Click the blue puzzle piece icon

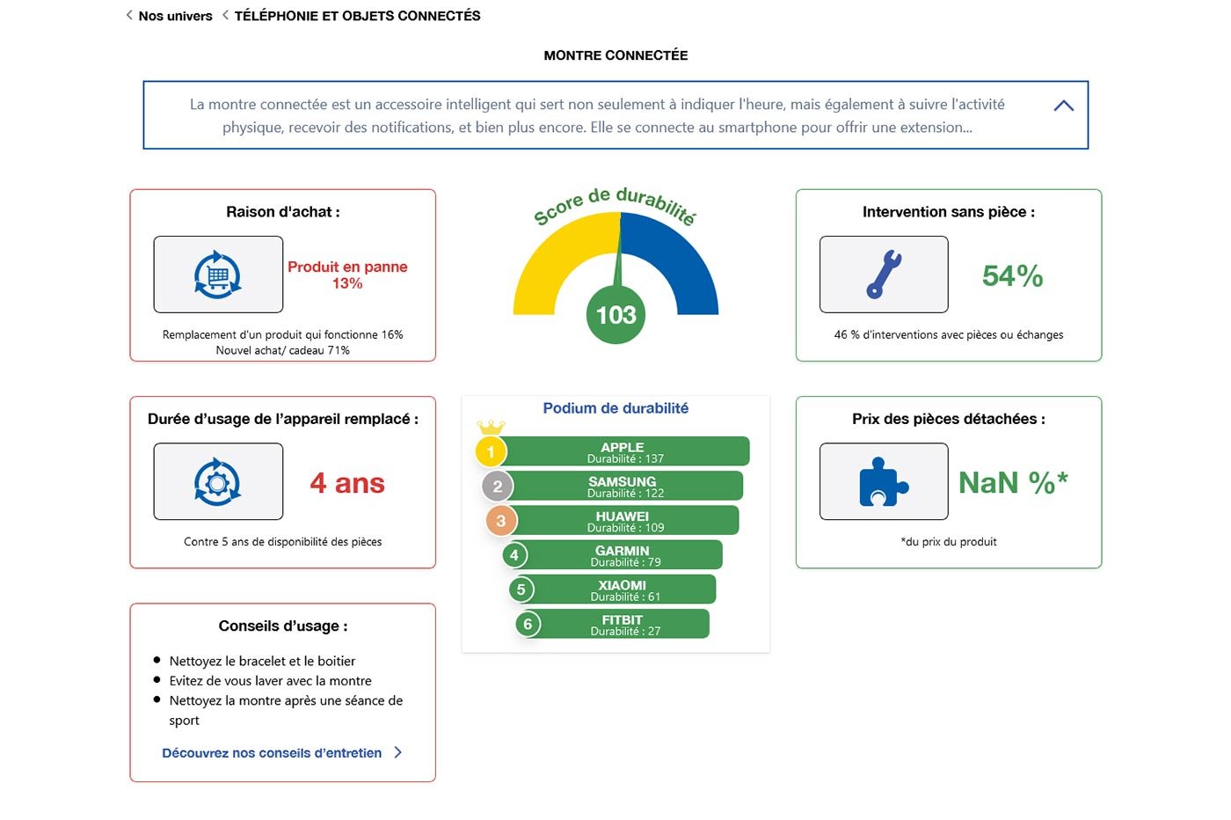tap(884, 481)
